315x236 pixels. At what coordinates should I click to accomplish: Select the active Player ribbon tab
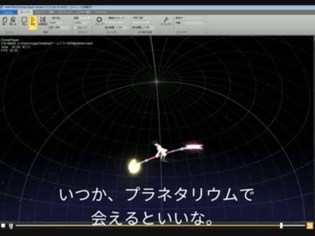coord(26,12)
